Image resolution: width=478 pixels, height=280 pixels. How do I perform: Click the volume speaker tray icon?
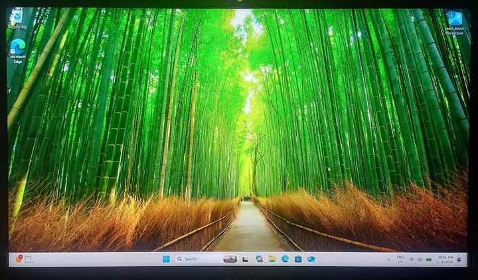click(420, 259)
